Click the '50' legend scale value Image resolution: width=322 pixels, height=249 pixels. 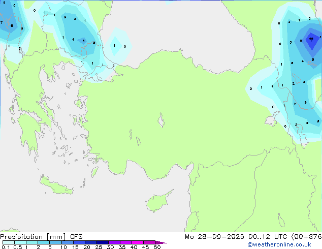click(x=157, y=247)
